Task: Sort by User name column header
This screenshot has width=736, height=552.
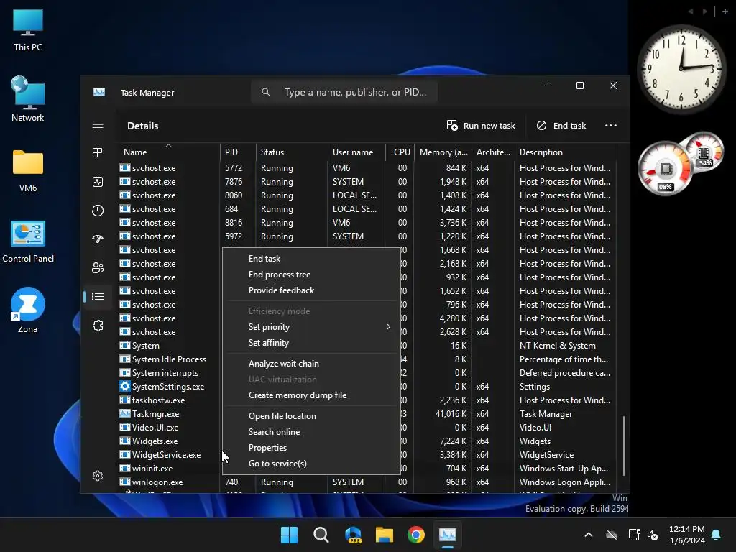Action: [356, 152]
